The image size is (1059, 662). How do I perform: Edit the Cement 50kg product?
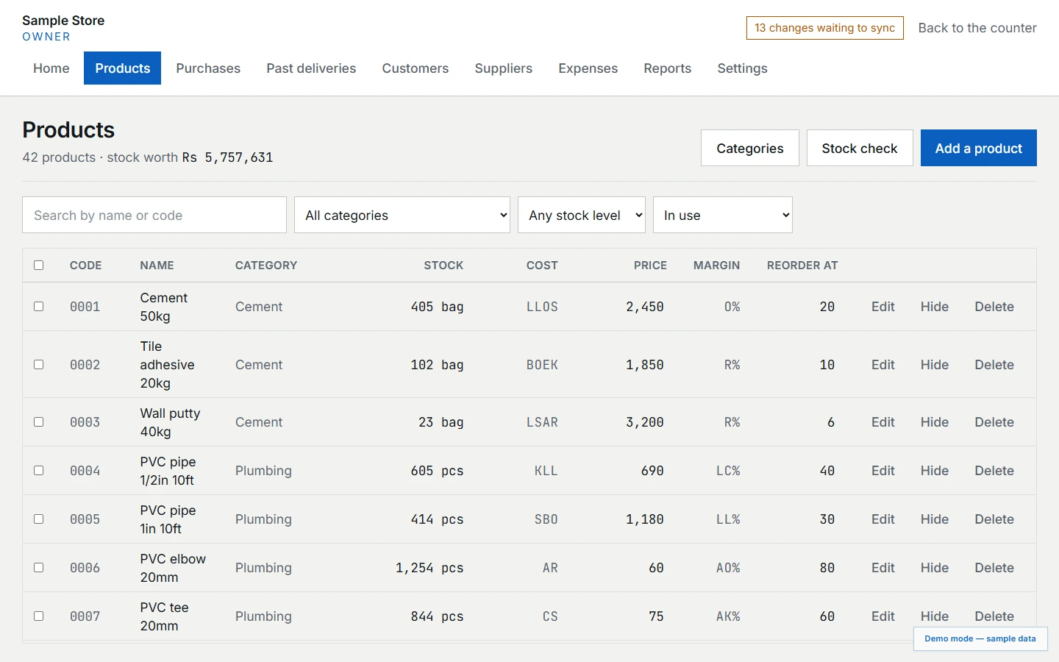pos(883,307)
